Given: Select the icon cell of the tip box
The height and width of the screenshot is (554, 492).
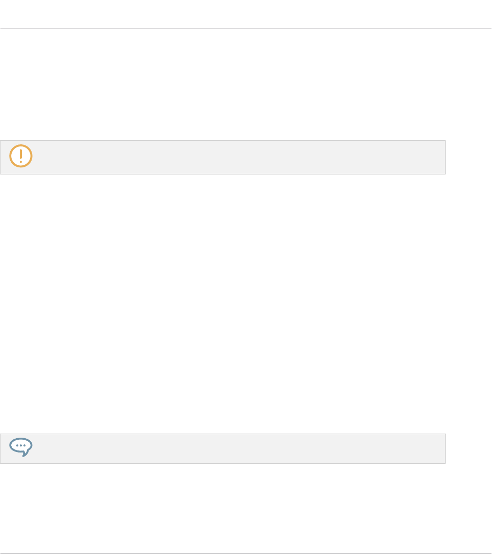Looking at the screenshot, I should [x=19, y=448].
